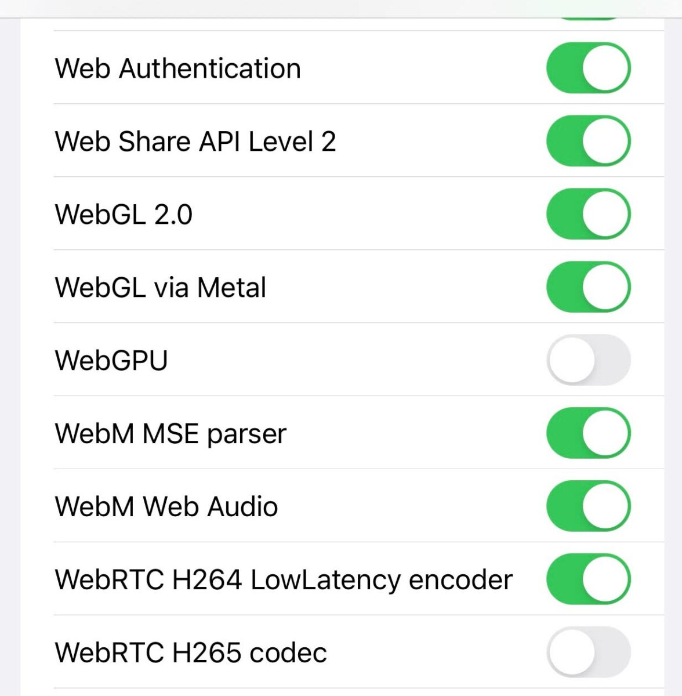Switch off the WebGL 2.0 toggle
This screenshot has width=682, height=696.
click(x=588, y=214)
